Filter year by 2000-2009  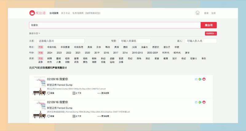tap(152, 53)
